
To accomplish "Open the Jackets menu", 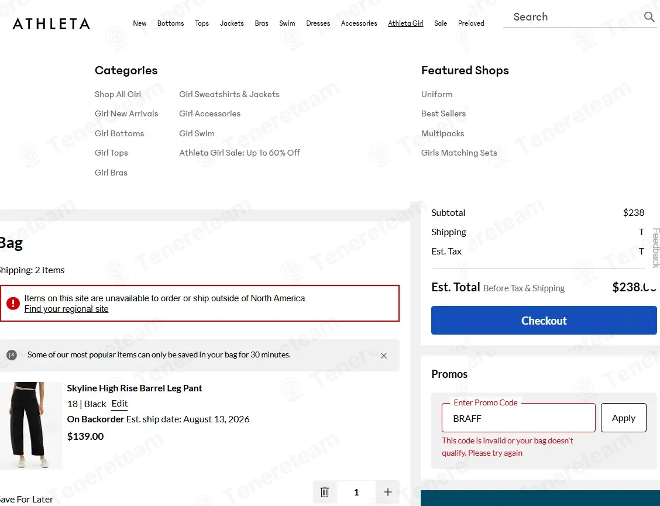I will pos(232,23).
